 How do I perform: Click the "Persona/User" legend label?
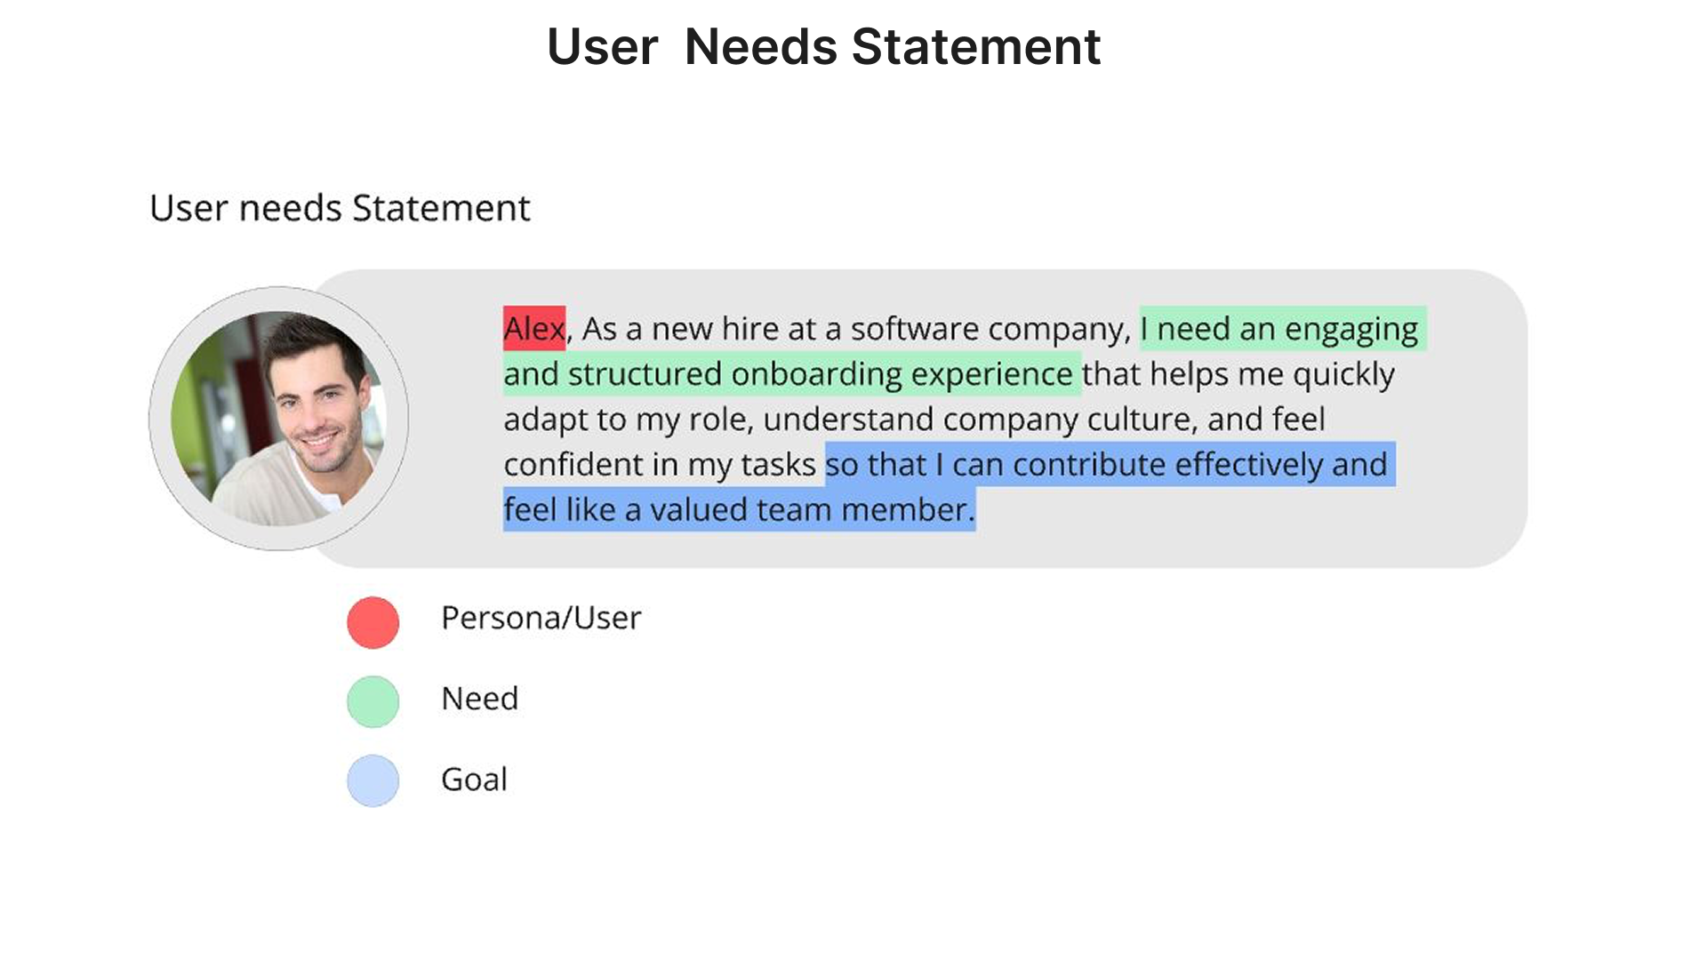pyautogui.click(x=541, y=618)
